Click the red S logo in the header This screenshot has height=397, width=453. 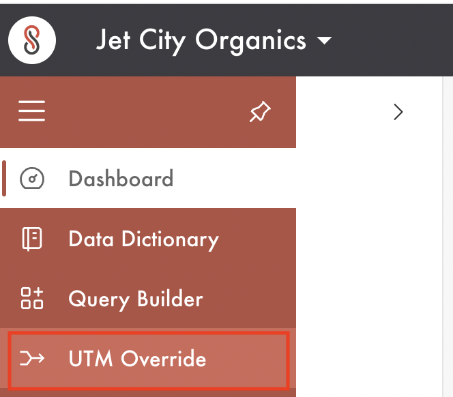[32, 40]
